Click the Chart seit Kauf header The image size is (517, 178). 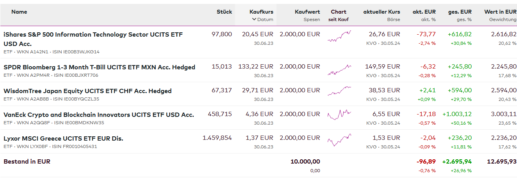338,12
